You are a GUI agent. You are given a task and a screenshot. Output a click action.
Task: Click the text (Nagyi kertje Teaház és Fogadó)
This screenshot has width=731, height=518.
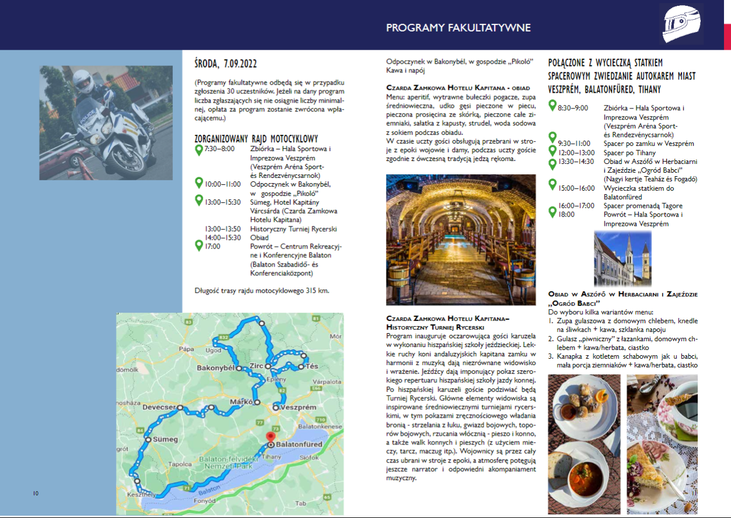pyautogui.click(x=650, y=179)
